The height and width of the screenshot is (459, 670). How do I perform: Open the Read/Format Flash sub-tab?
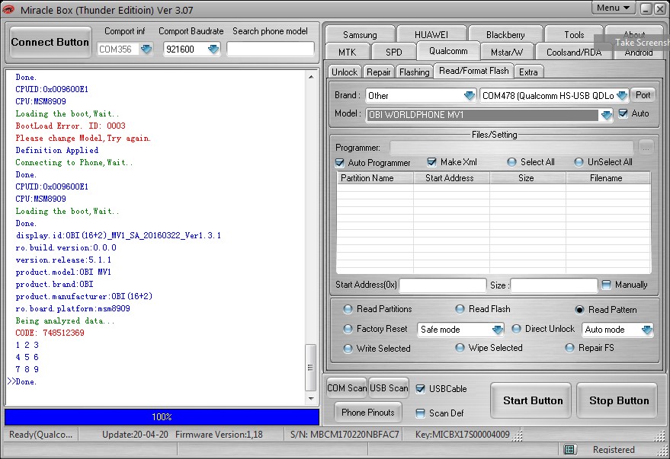click(473, 71)
